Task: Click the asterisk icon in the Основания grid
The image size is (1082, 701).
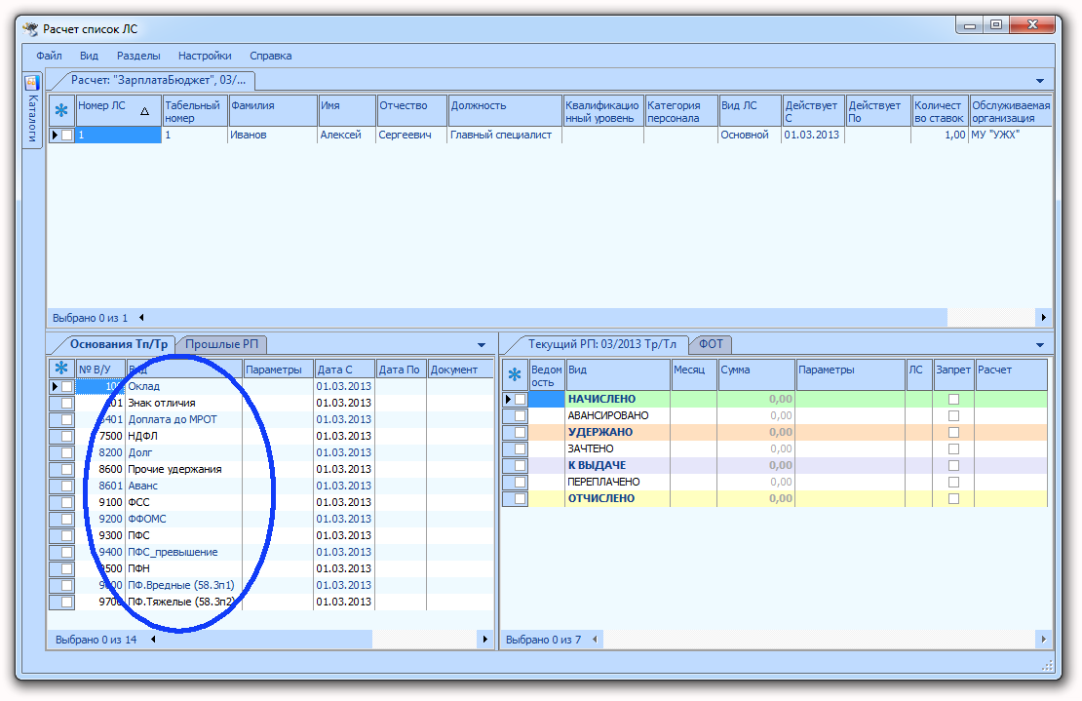Action: point(61,369)
